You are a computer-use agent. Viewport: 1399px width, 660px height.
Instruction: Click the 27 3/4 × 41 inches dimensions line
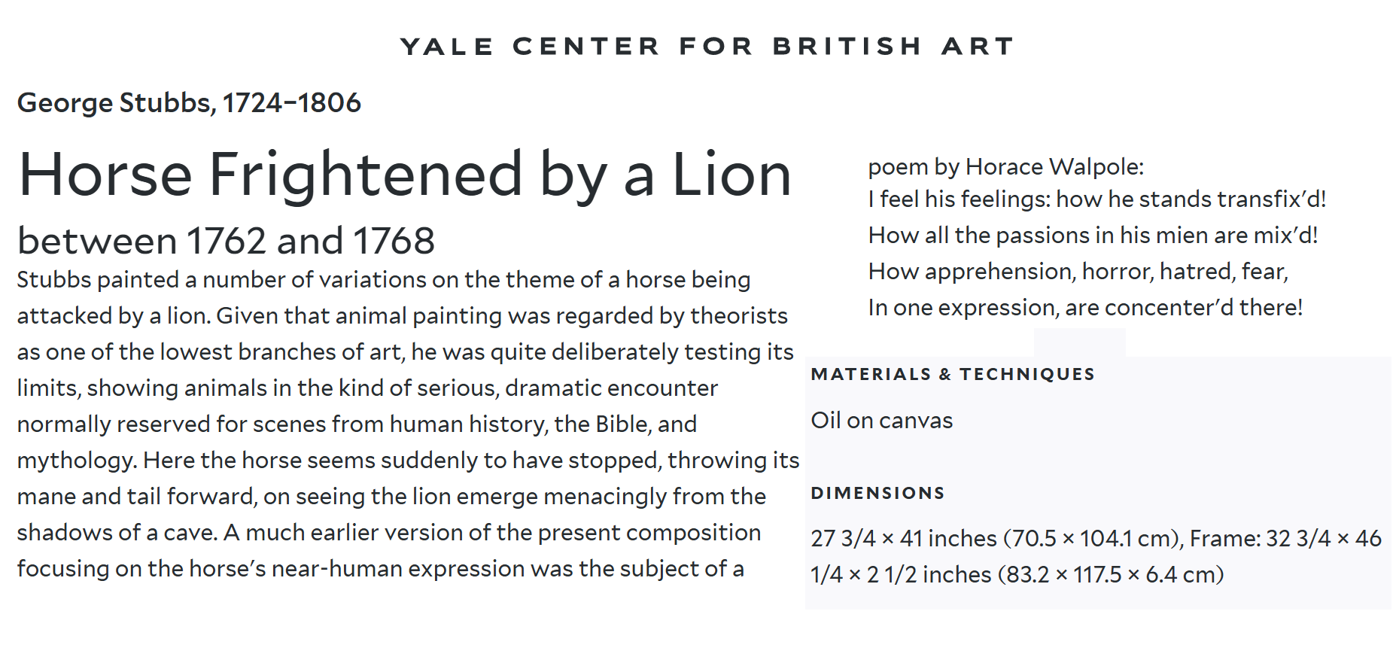[1096, 538]
